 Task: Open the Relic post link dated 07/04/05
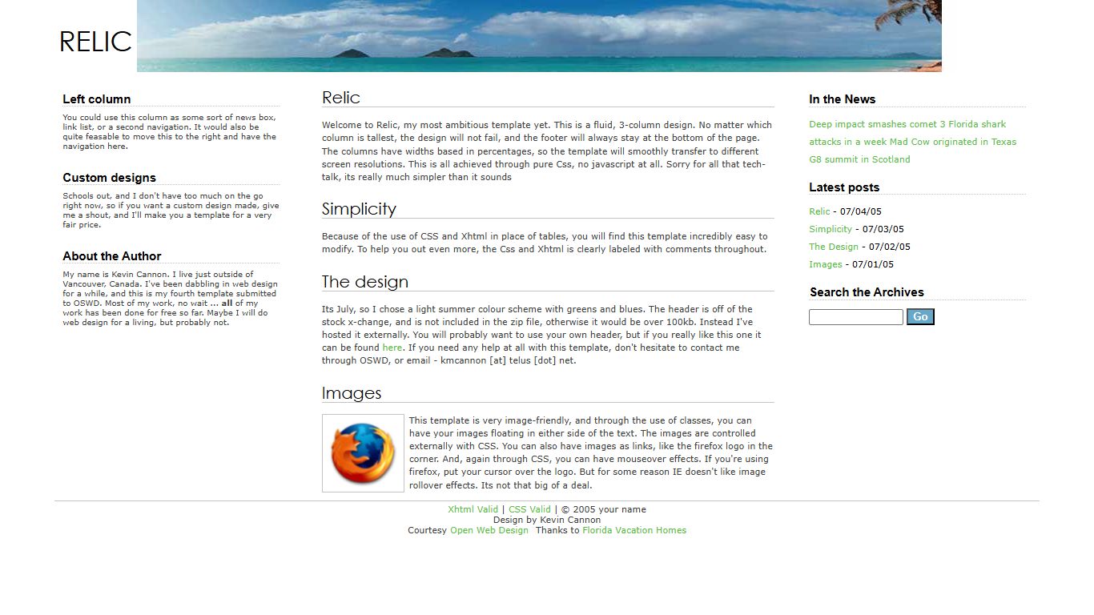[x=819, y=211]
